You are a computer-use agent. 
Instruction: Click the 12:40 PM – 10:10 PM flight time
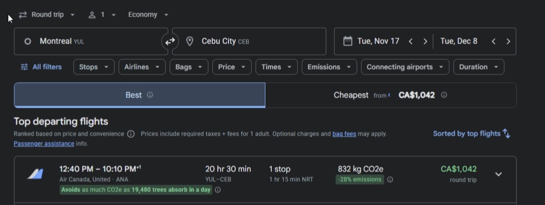(x=100, y=169)
